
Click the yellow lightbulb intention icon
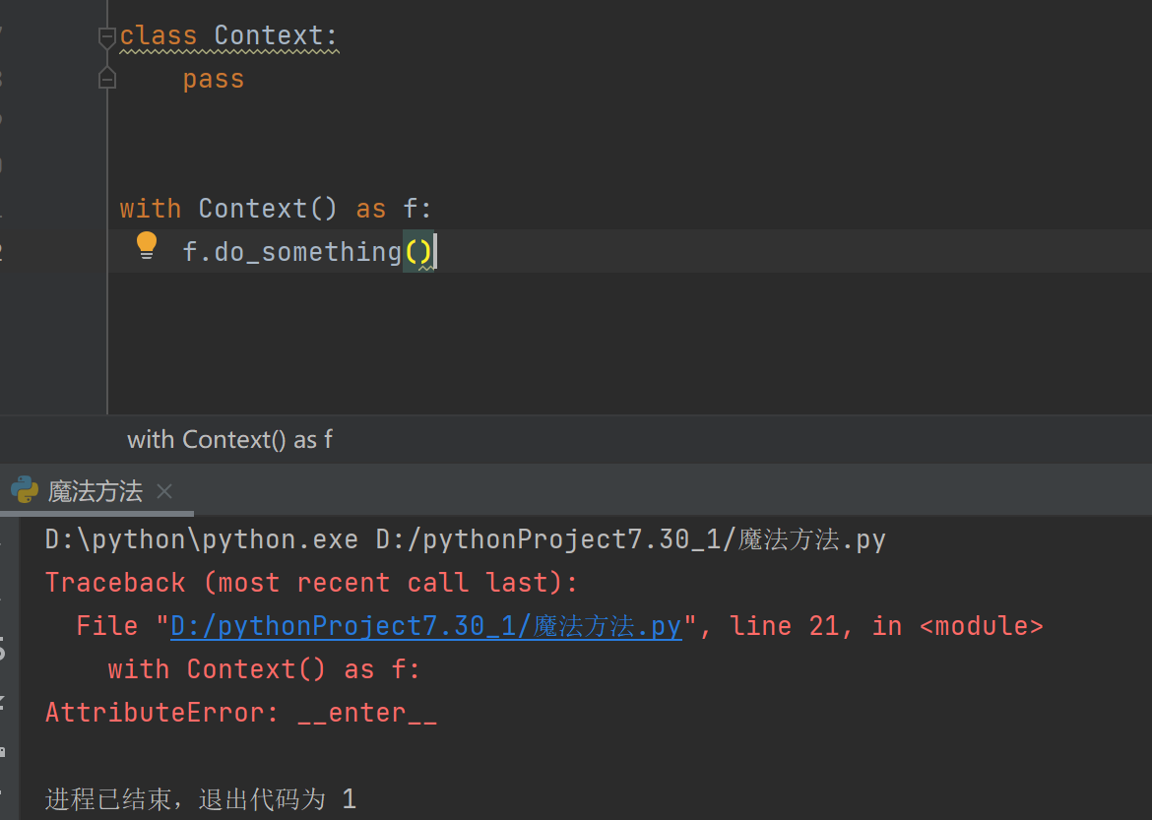click(x=147, y=244)
